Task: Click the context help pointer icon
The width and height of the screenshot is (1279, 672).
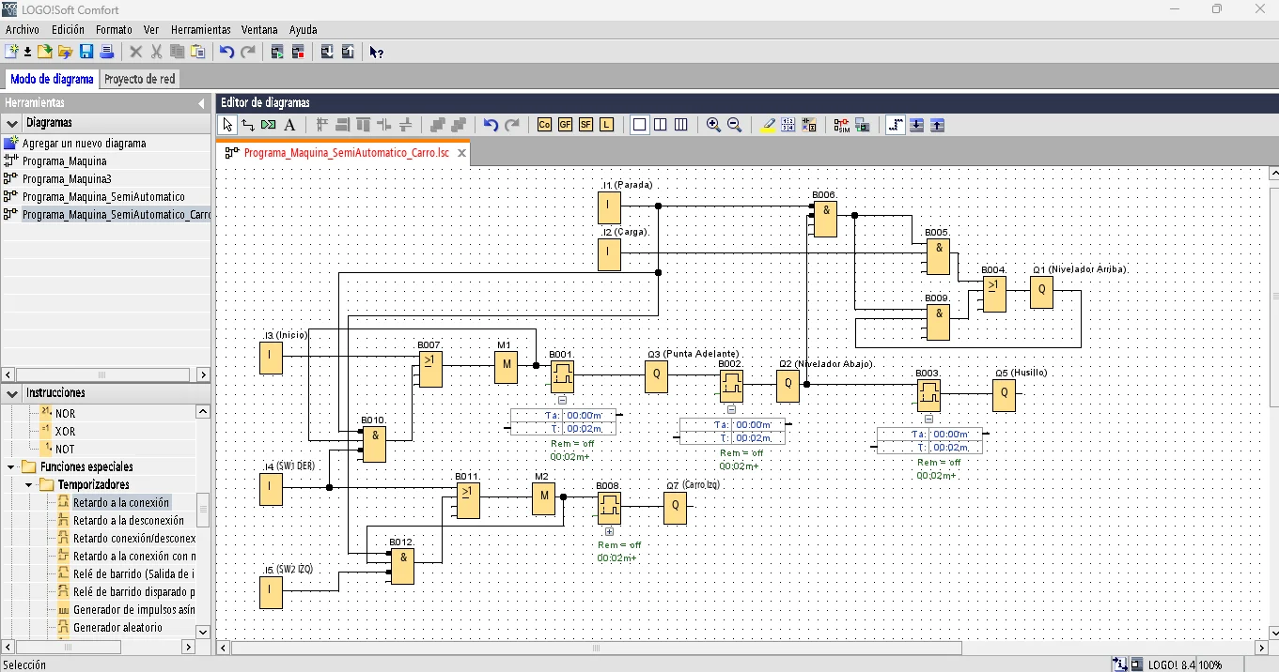Action: pyautogui.click(x=376, y=52)
